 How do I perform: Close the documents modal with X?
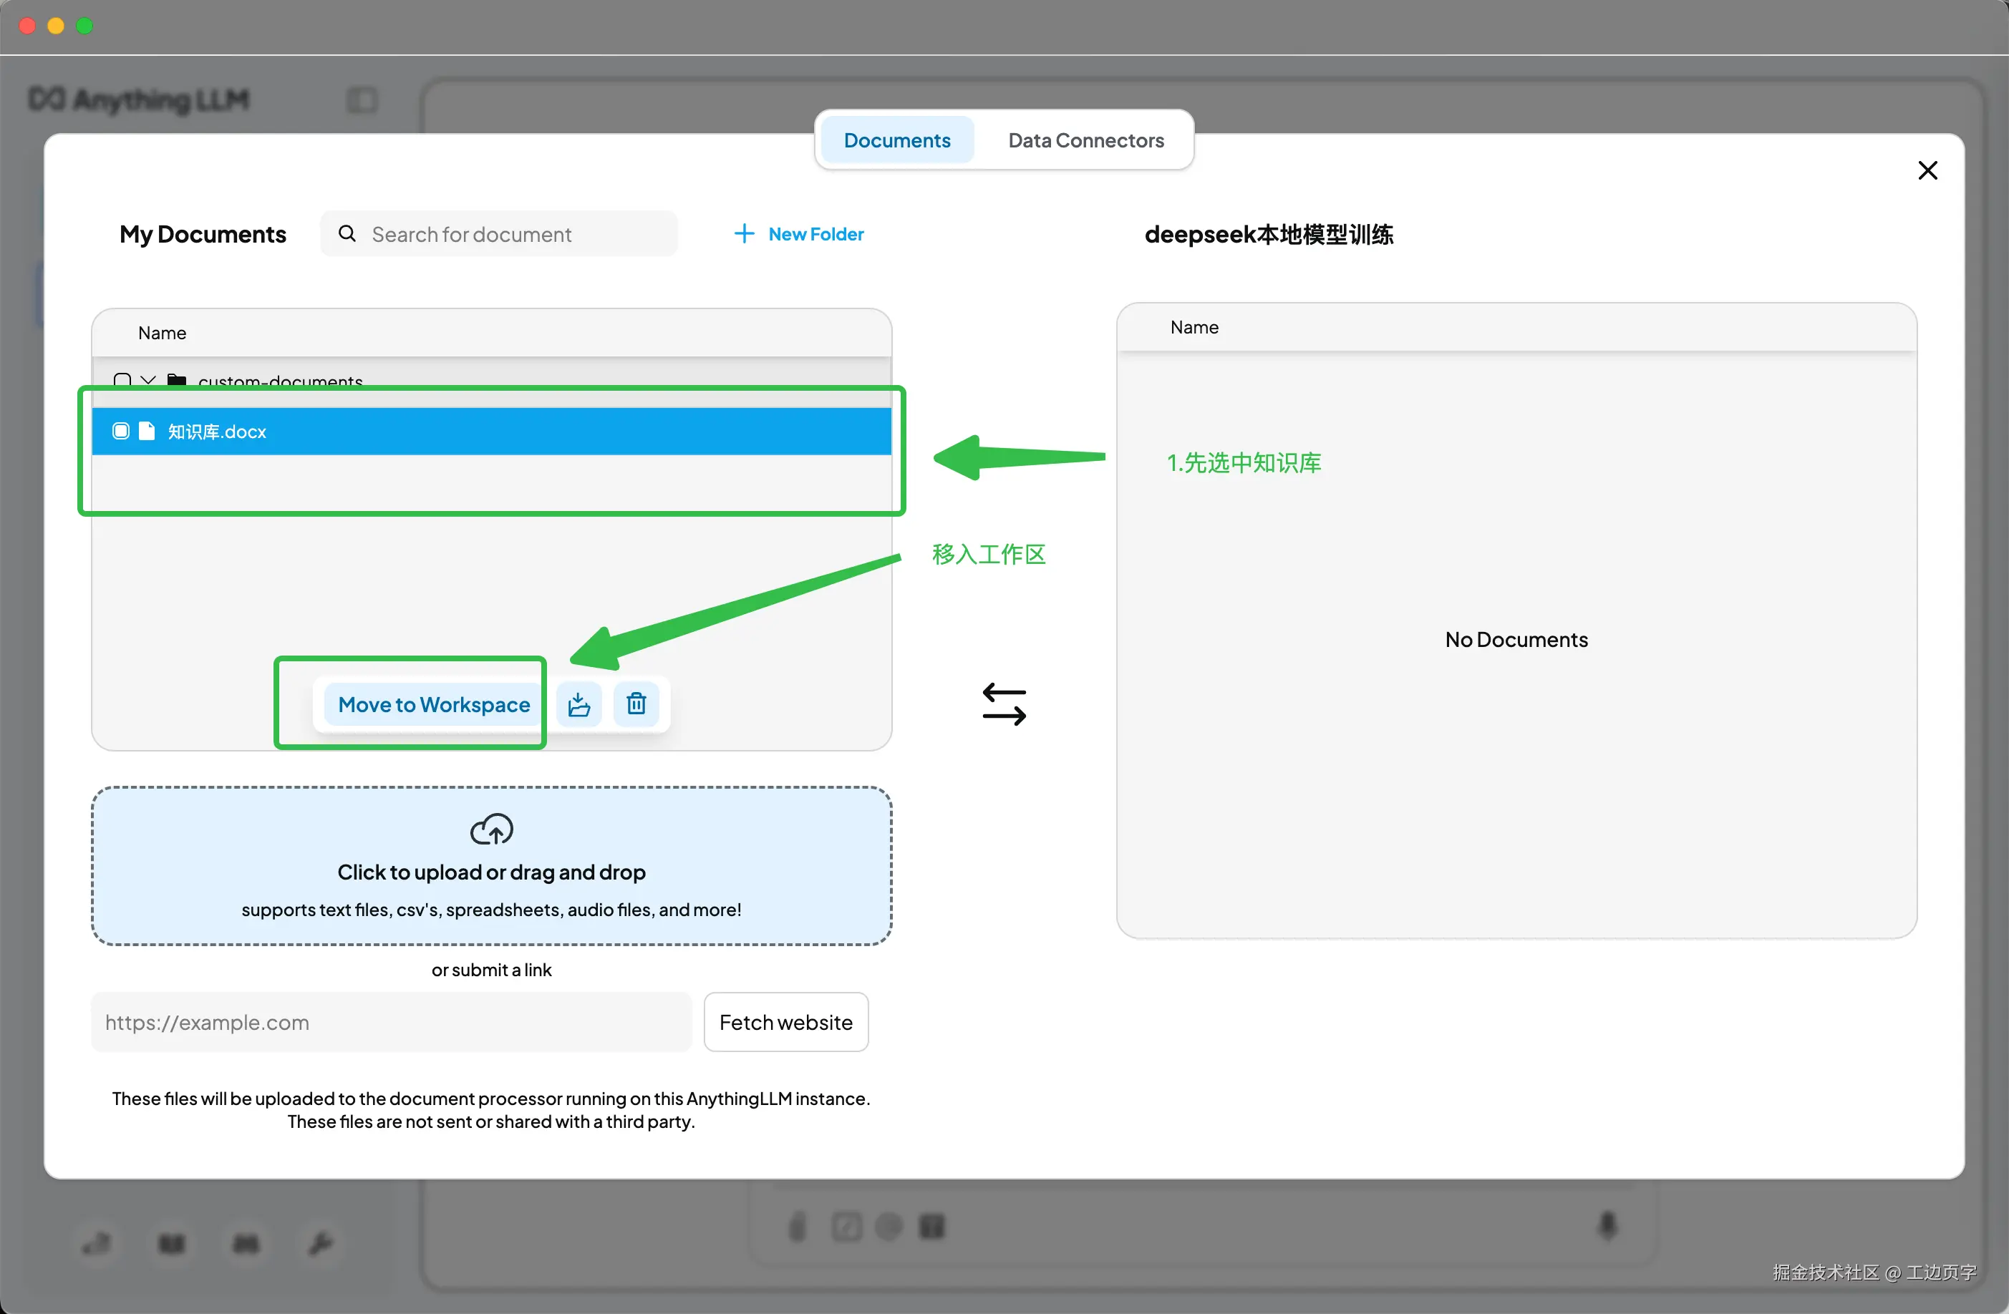pyautogui.click(x=1927, y=170)
